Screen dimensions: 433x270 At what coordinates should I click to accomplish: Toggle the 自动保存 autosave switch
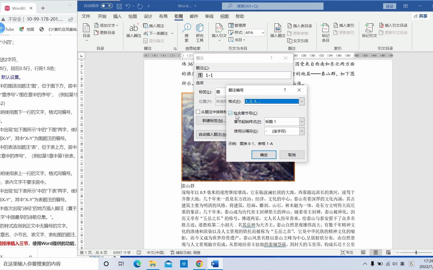pyautogui.click(x=107, y=6)
